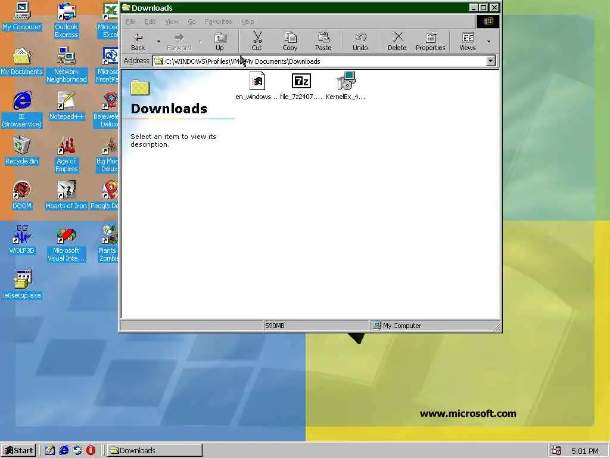Launch the Hearts of Iron shortcut
610x458 pixels.
[x=66, y=196]
